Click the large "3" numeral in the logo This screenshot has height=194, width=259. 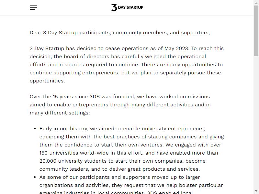click(114, 7)
